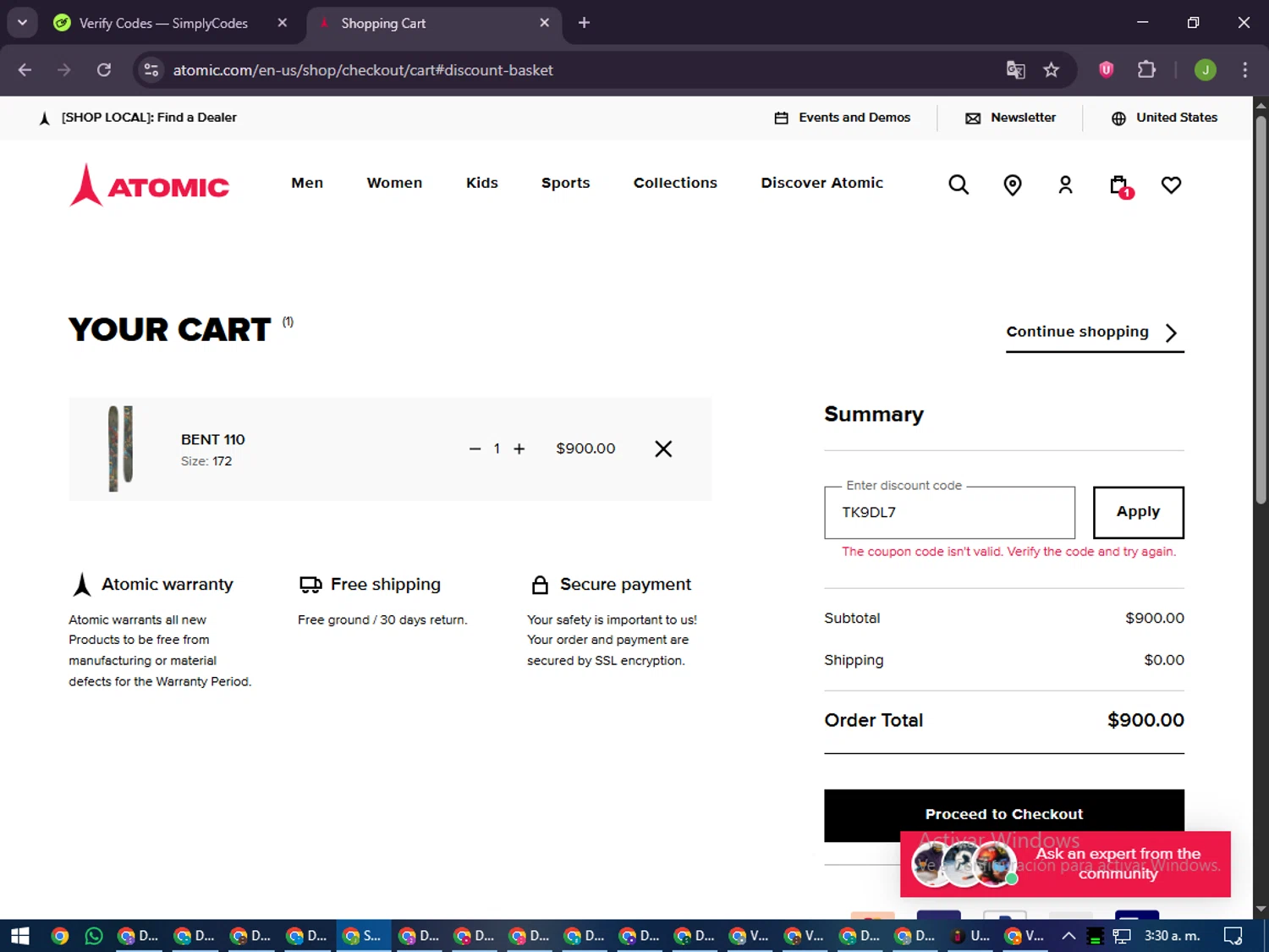Open a new browser tab
1269x952 pixels.
click(584, 23)
